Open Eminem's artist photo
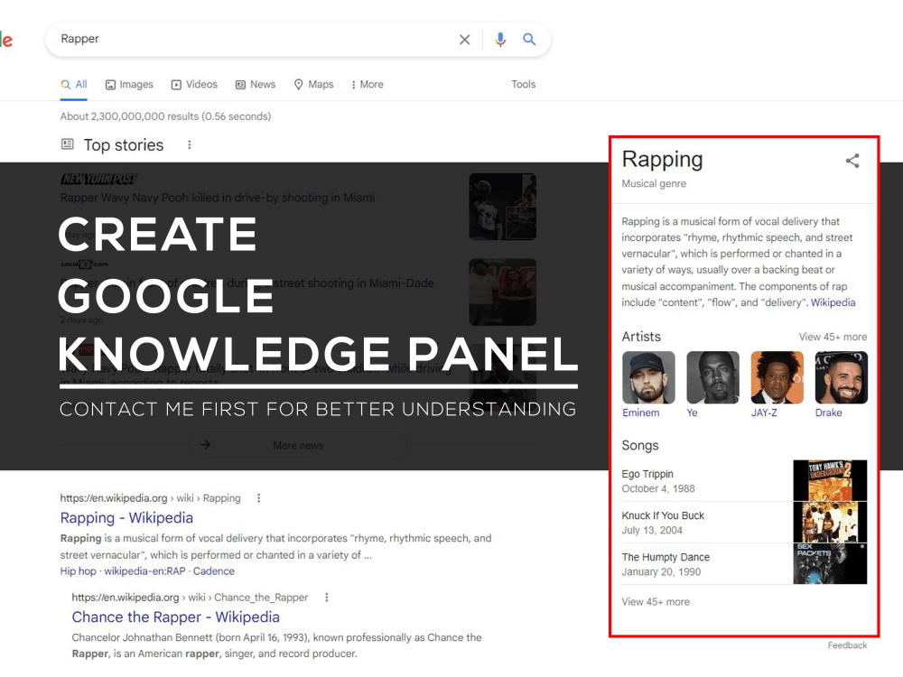The width and height of the screenshot is (903, 677). [x=648, y=377]
